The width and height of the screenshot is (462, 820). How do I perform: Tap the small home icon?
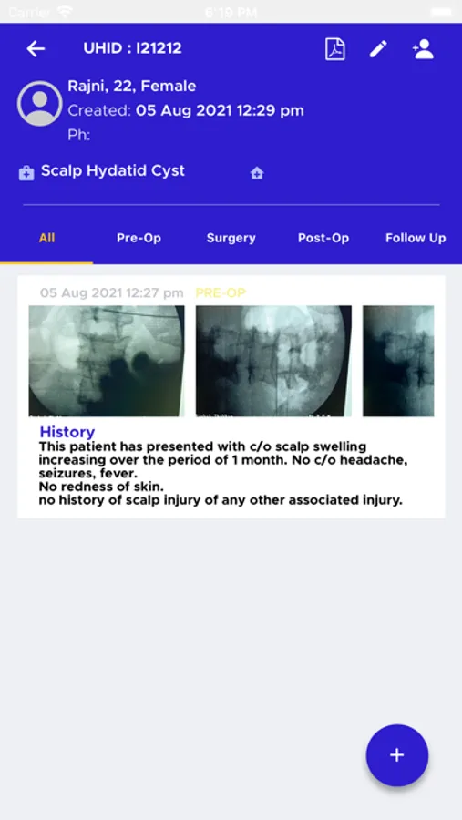257,172
